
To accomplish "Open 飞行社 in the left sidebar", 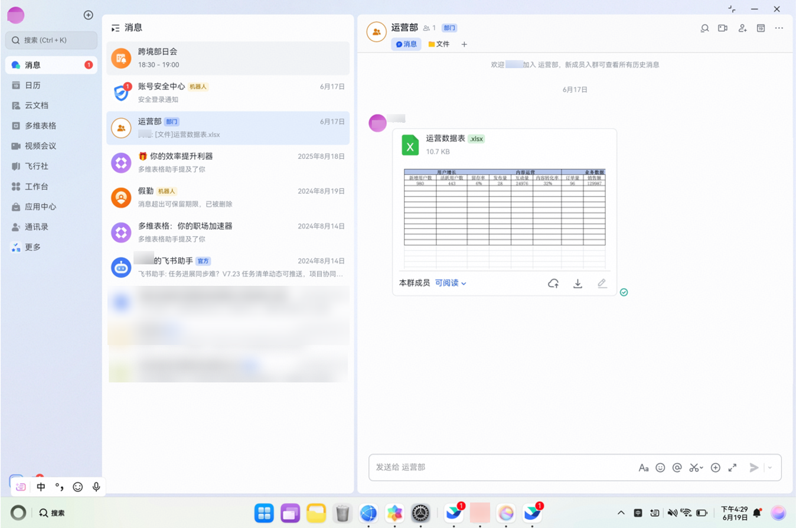I will (51, 166).
